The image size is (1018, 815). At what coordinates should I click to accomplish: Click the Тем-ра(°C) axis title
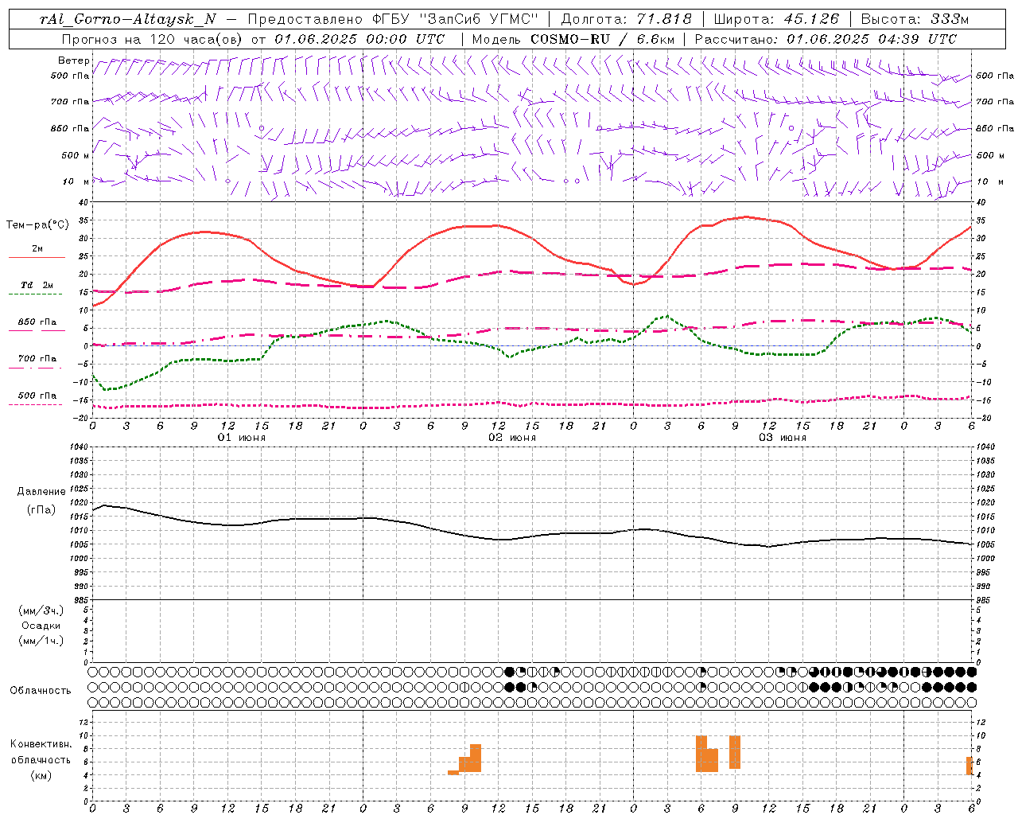coord(37,224)
